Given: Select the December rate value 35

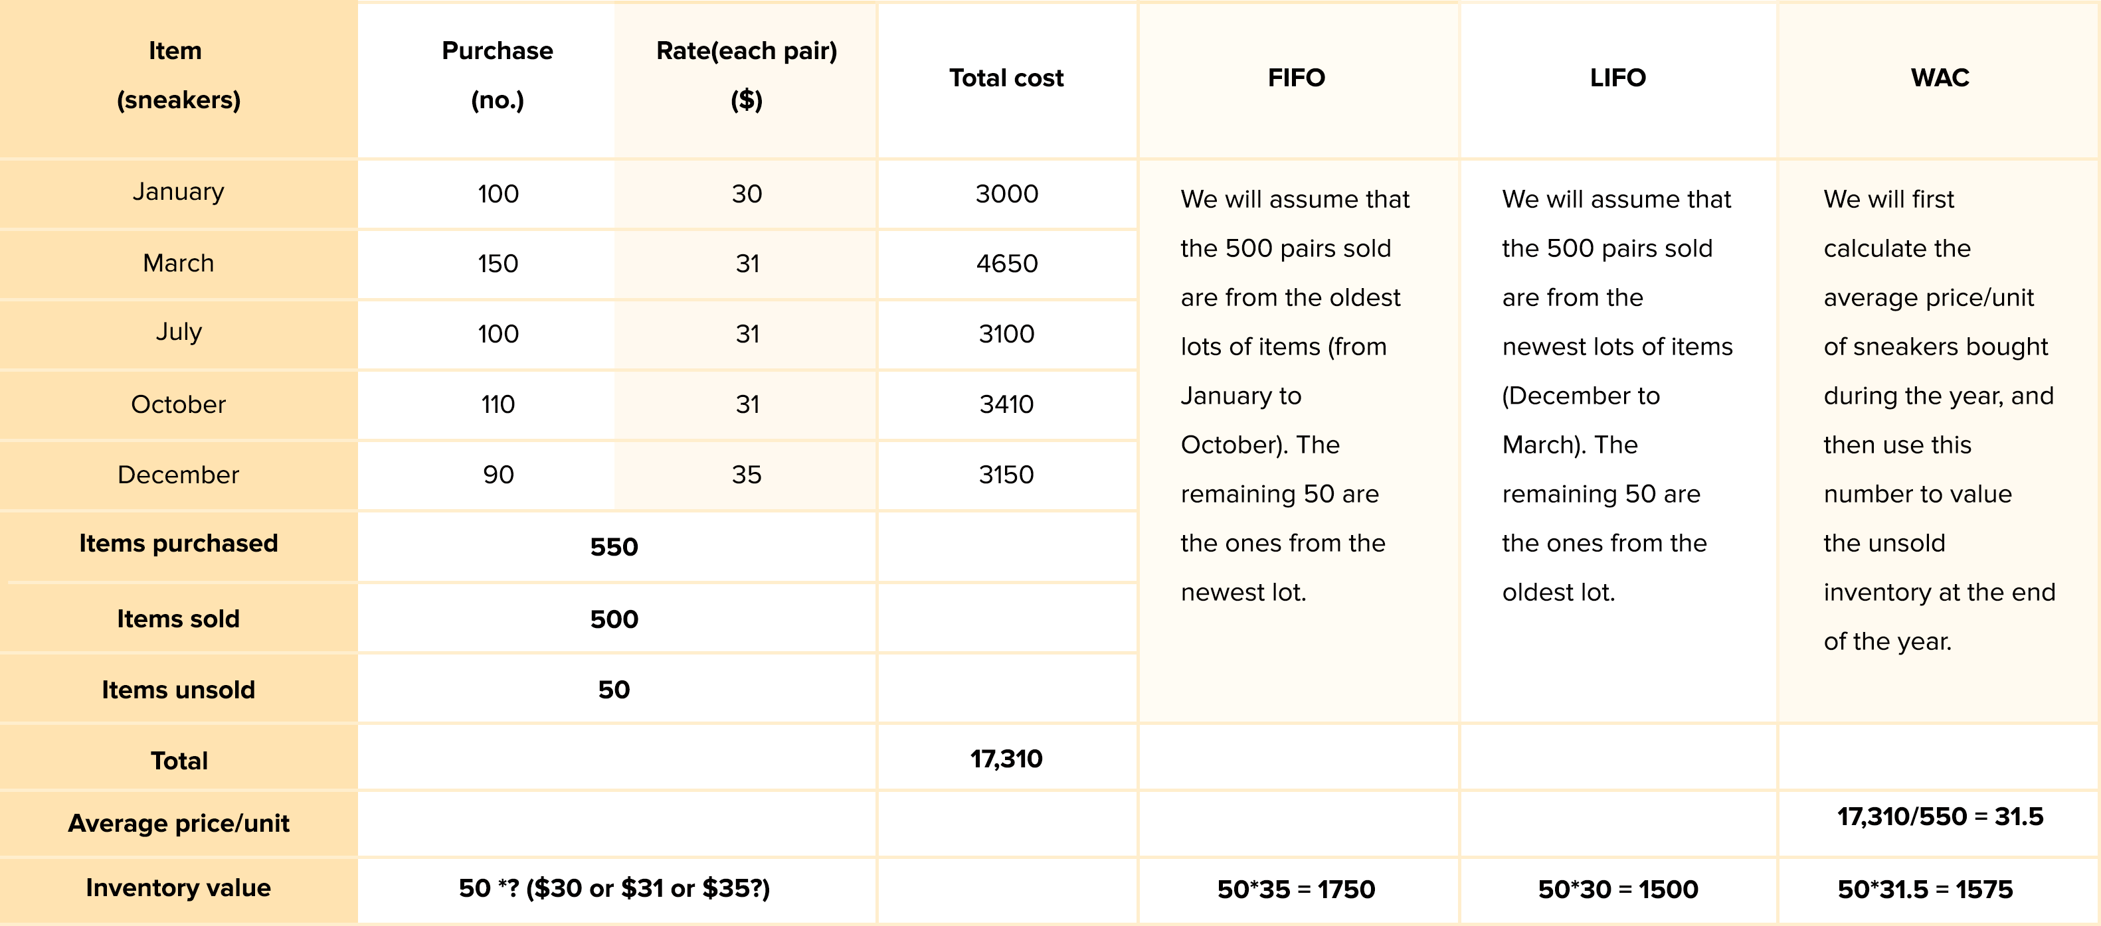Looking at the screenshot, I should 747,475.
